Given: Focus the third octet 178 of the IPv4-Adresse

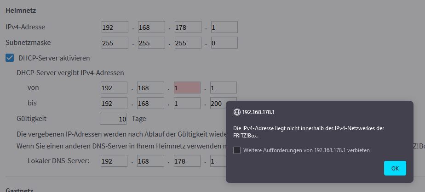Looking at the screenshot, I should (188, 27).
